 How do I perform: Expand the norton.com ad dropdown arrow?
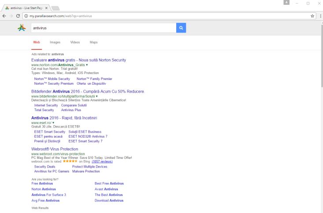pos(87,65)
